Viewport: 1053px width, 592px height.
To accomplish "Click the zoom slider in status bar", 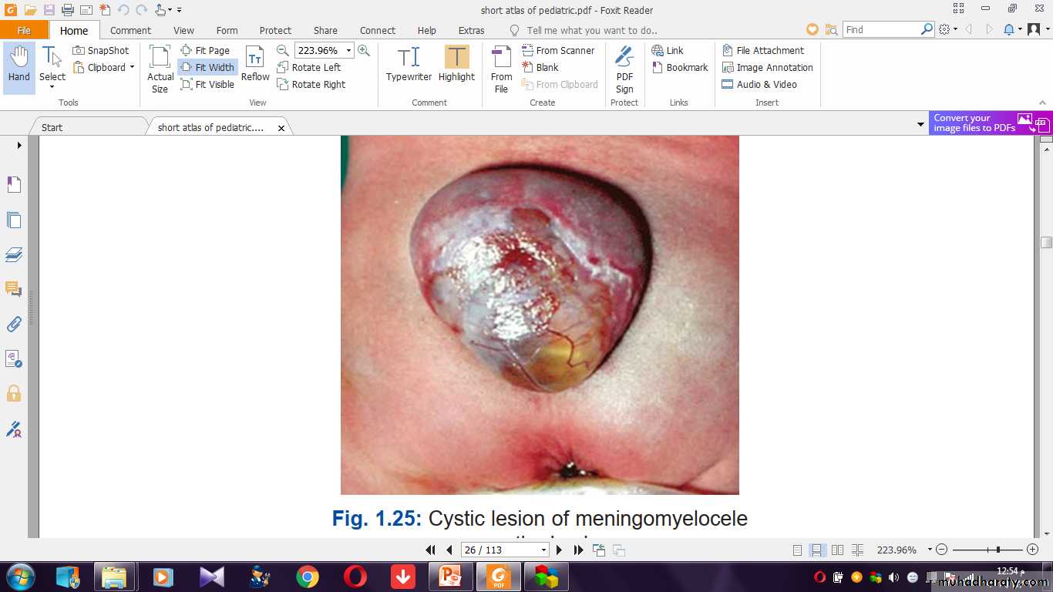I will click(x=998, y=550).
